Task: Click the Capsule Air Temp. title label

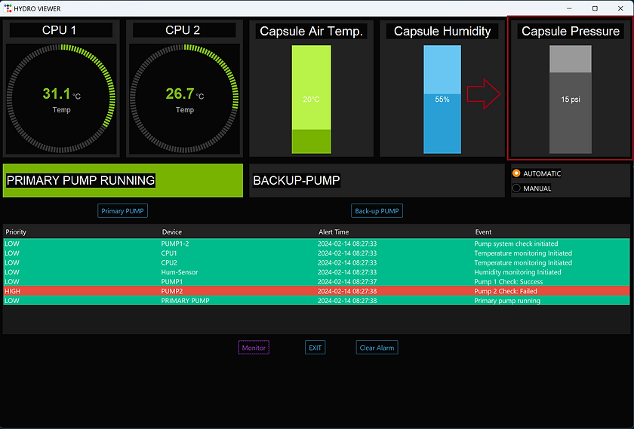Action: [311, 31]
